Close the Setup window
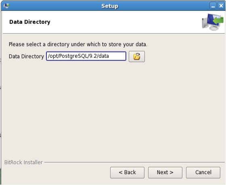The height and width of the screenshot is (185, 226). (221, 6)
